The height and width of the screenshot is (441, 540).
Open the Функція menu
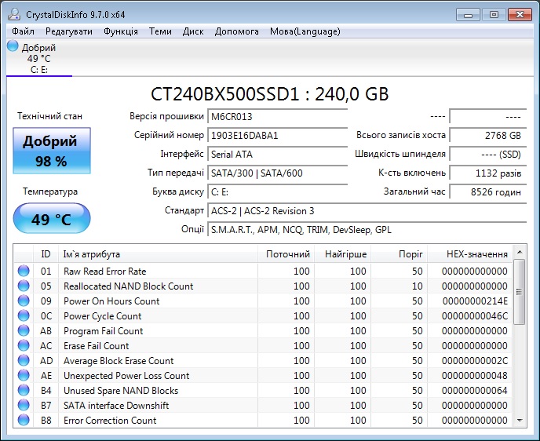(x=121, y=31)
